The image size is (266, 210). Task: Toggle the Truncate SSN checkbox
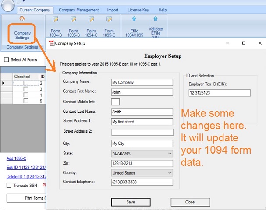(9, 185)
